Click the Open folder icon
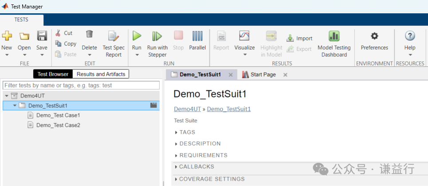Screen dimensions: 428x186 24,36
